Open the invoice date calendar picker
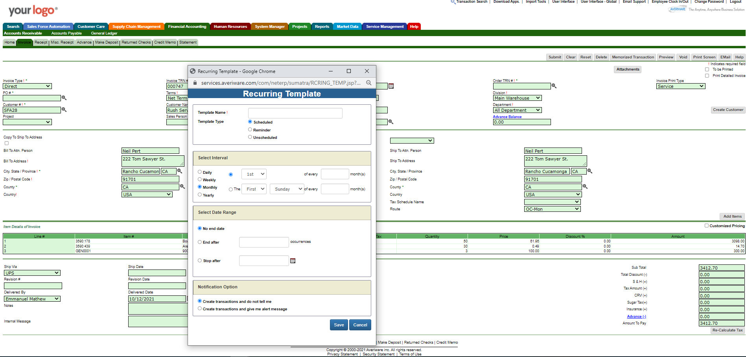 point(391,86)
